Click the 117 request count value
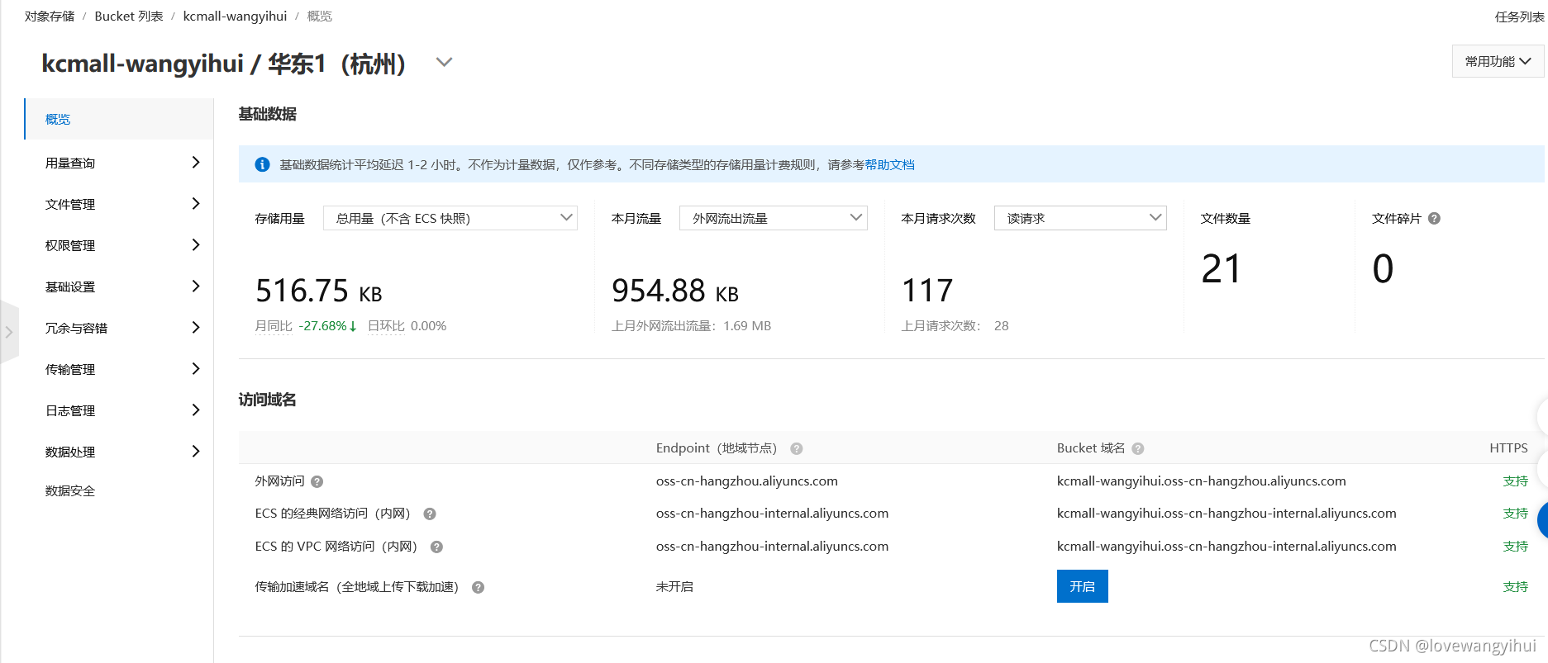The width and height of the screenshot is (1548, 663). (927, 291)
